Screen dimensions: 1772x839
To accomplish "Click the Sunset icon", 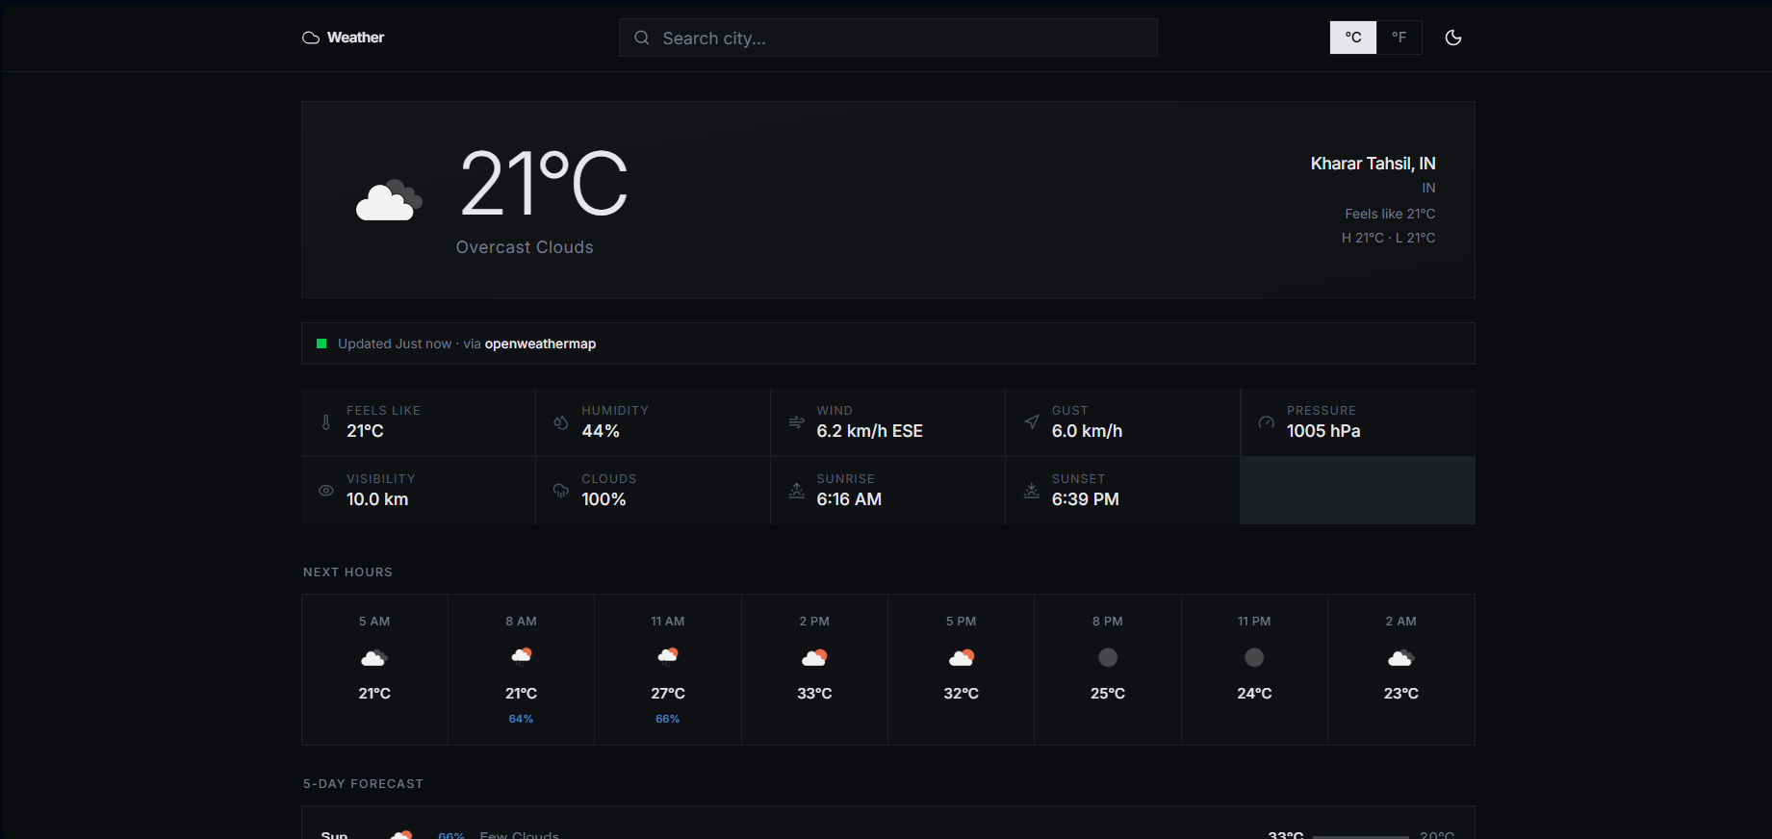I will point(1031,490).
